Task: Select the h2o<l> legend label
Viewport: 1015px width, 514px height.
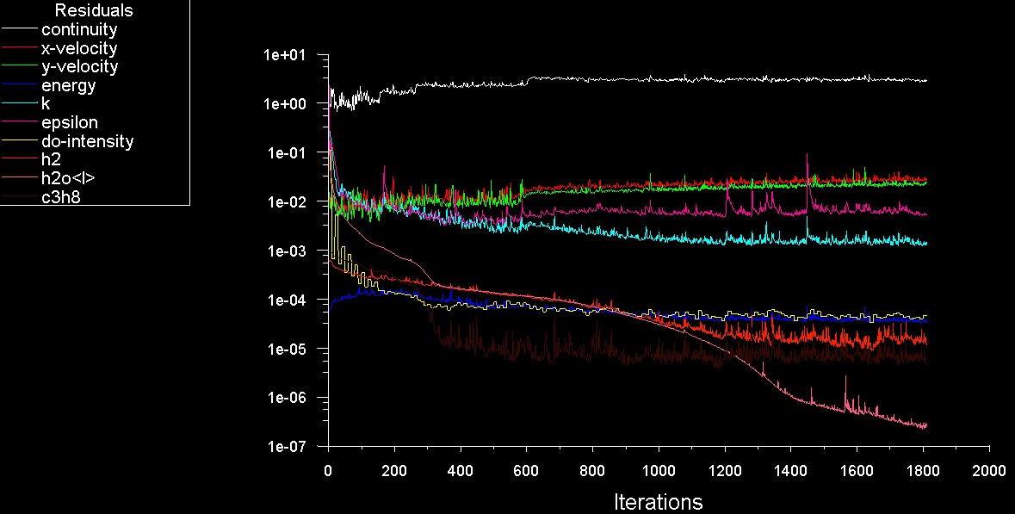Action: point(68,179)
